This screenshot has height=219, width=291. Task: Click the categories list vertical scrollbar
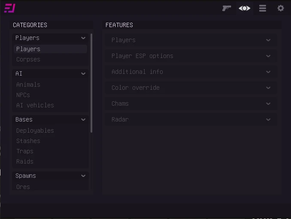(x=91, y=83)
